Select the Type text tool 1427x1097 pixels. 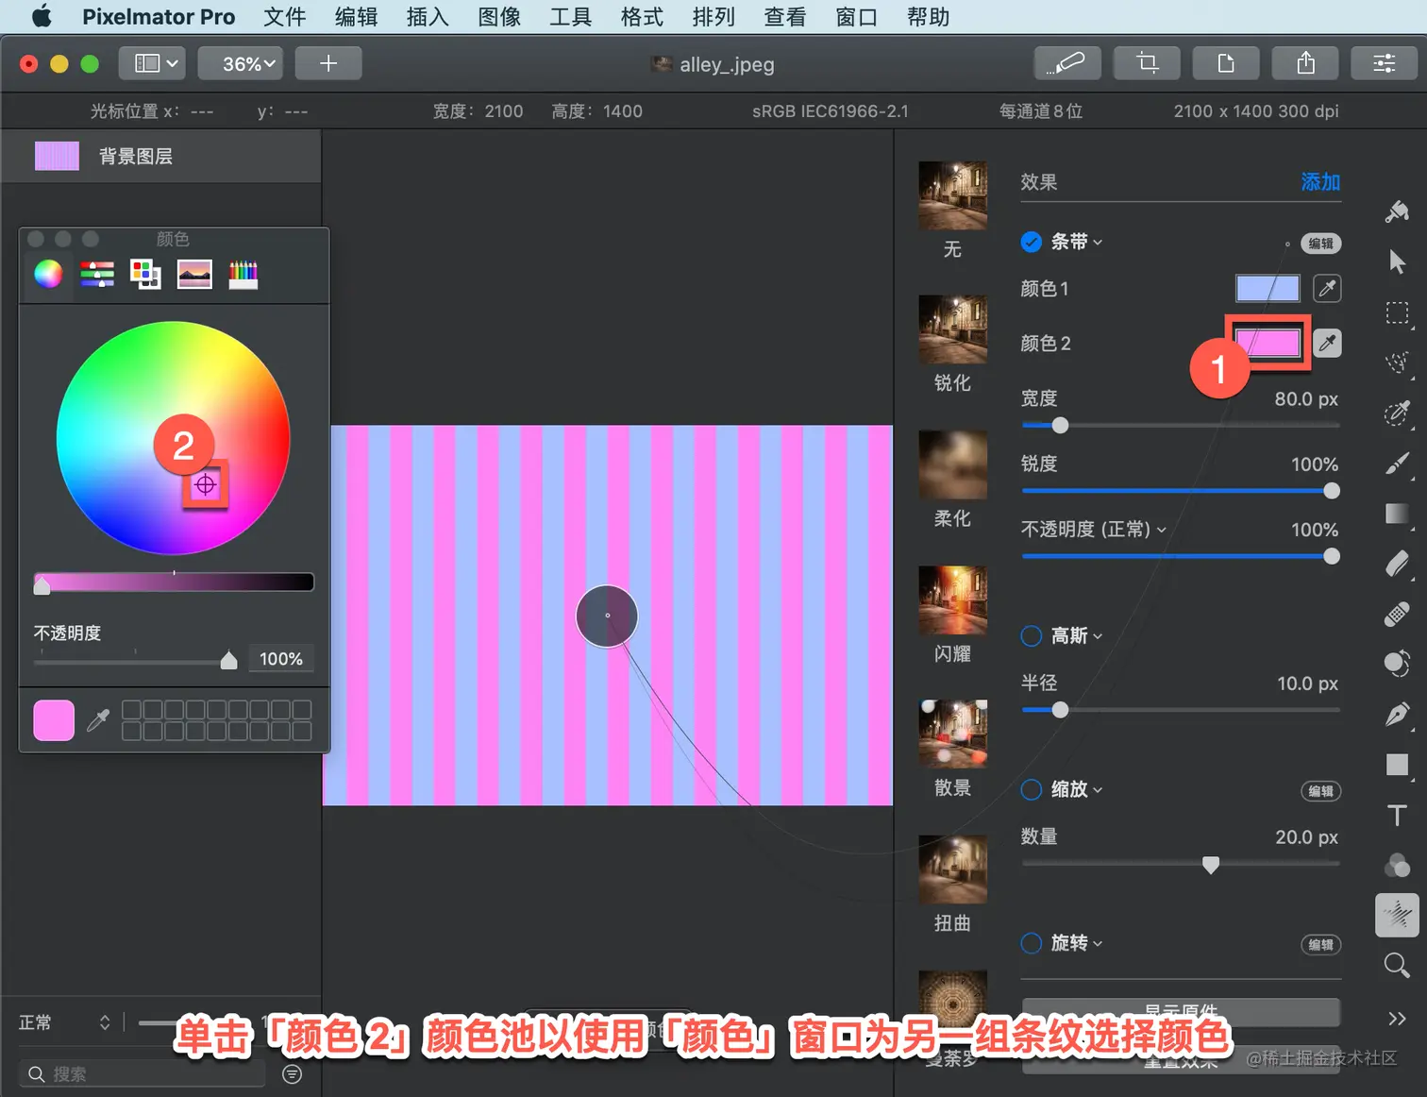[x=1397, y=815]
